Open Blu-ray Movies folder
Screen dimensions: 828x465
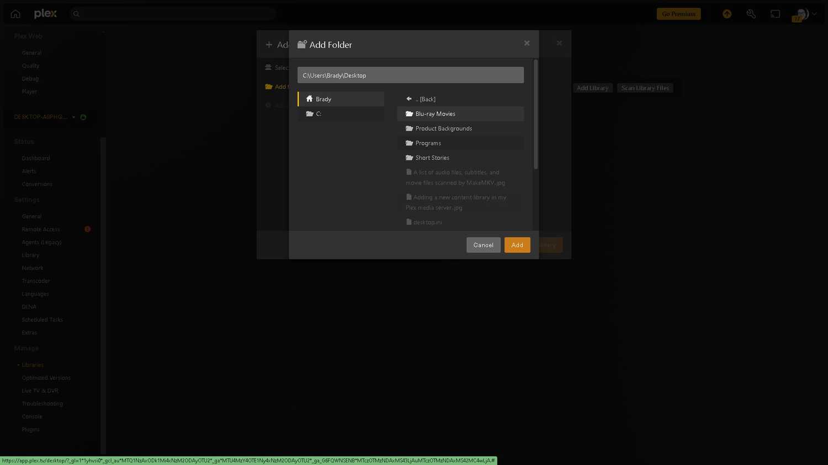[x=460, y=113]
